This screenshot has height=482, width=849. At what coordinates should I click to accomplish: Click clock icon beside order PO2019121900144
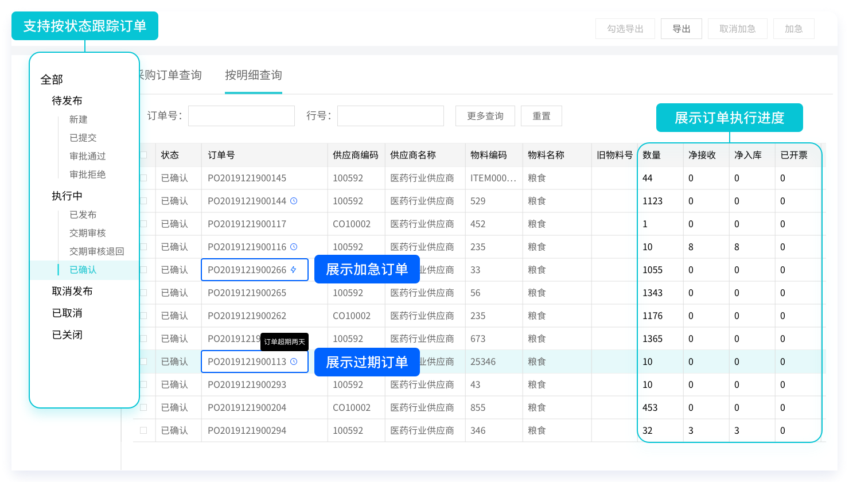pyautogui.click(x=294, y=201)
